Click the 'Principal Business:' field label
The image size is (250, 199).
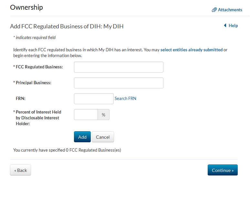[x=33, y=83]
